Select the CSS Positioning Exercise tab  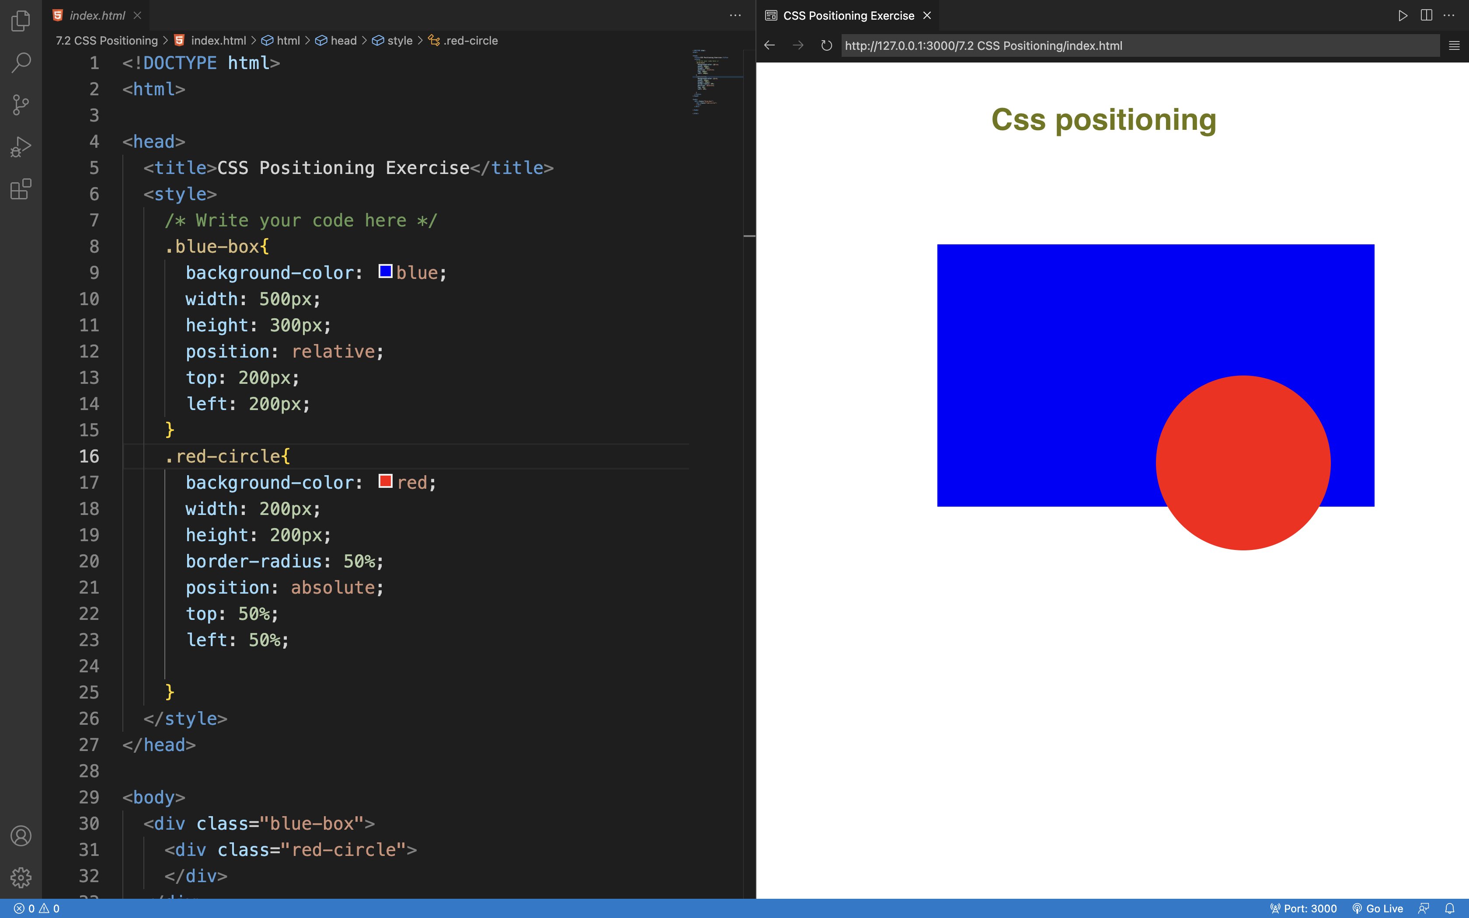coord(848,15)
